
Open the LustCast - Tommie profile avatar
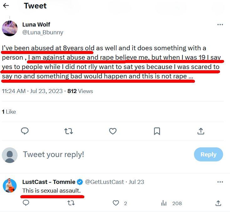(10, 185)
